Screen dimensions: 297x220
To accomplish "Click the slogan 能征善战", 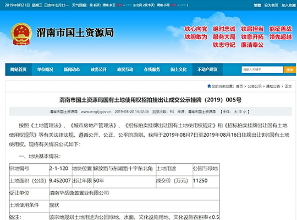I will 280,29.
